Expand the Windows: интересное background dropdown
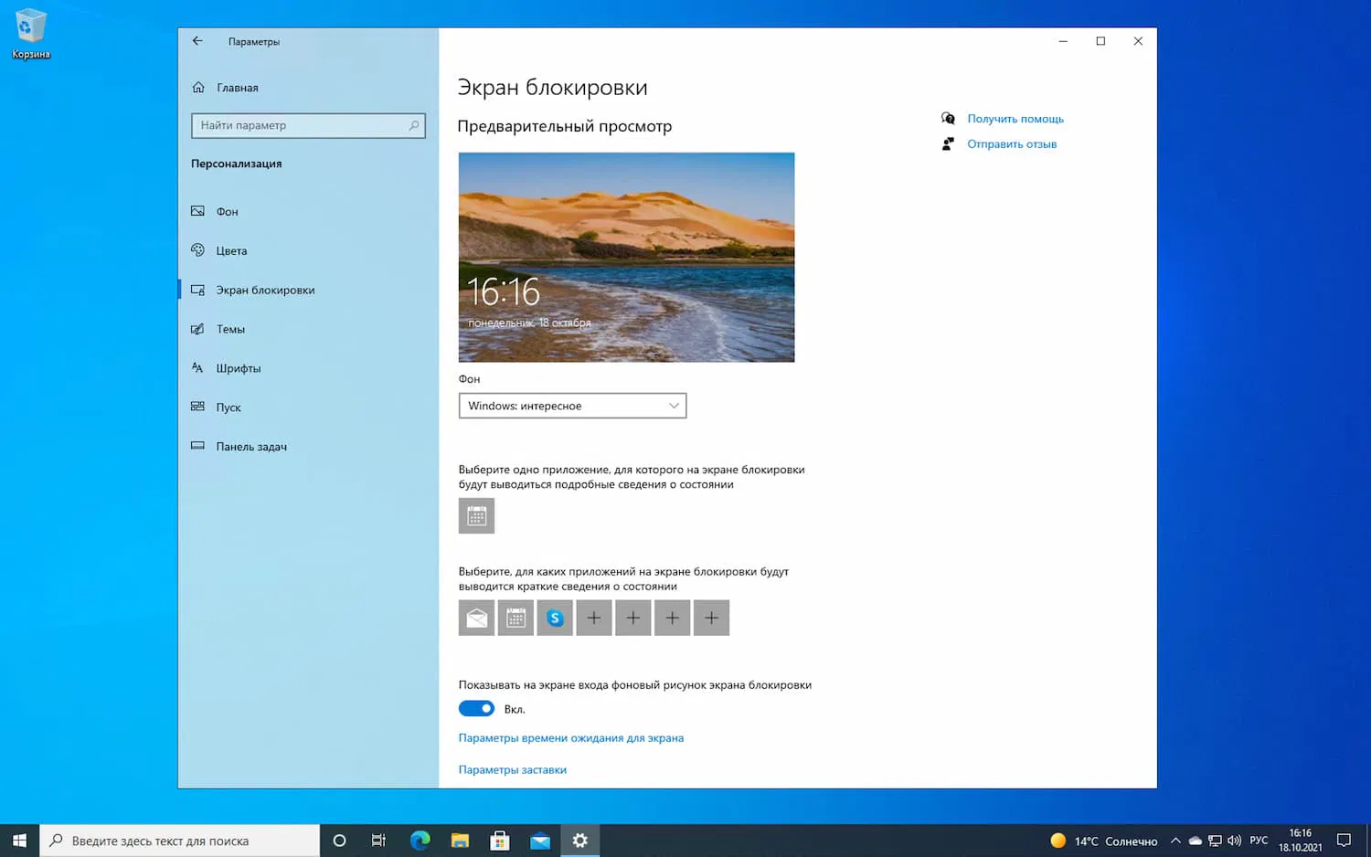The height and width of the screenshot is (857, 1371). tap(572, 406)
